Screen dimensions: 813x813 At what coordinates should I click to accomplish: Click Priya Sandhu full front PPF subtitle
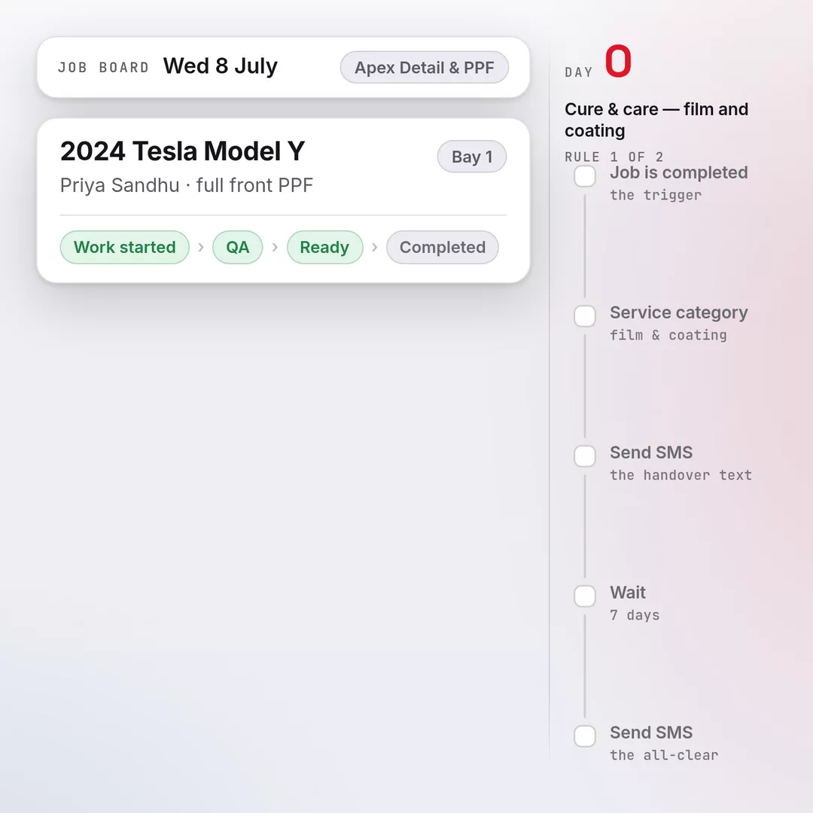pos(187,186)
